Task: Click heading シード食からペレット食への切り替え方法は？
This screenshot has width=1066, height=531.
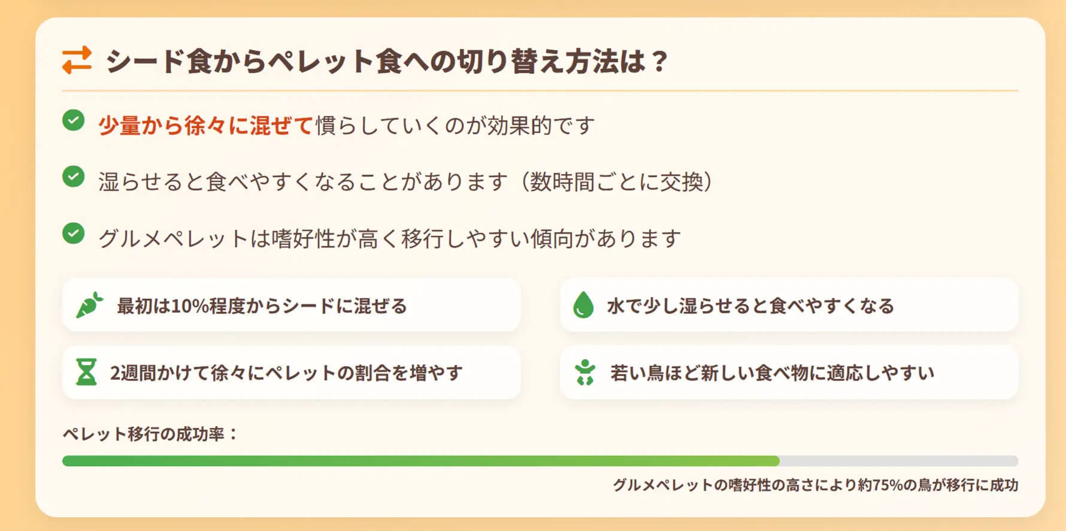Action: pyautogui.click(x=386, y=61)
